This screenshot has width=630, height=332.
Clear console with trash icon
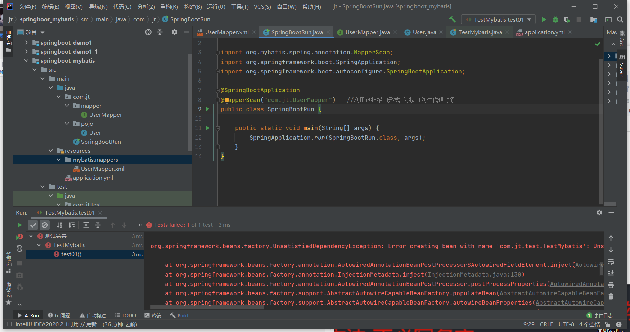pos(611,297)
